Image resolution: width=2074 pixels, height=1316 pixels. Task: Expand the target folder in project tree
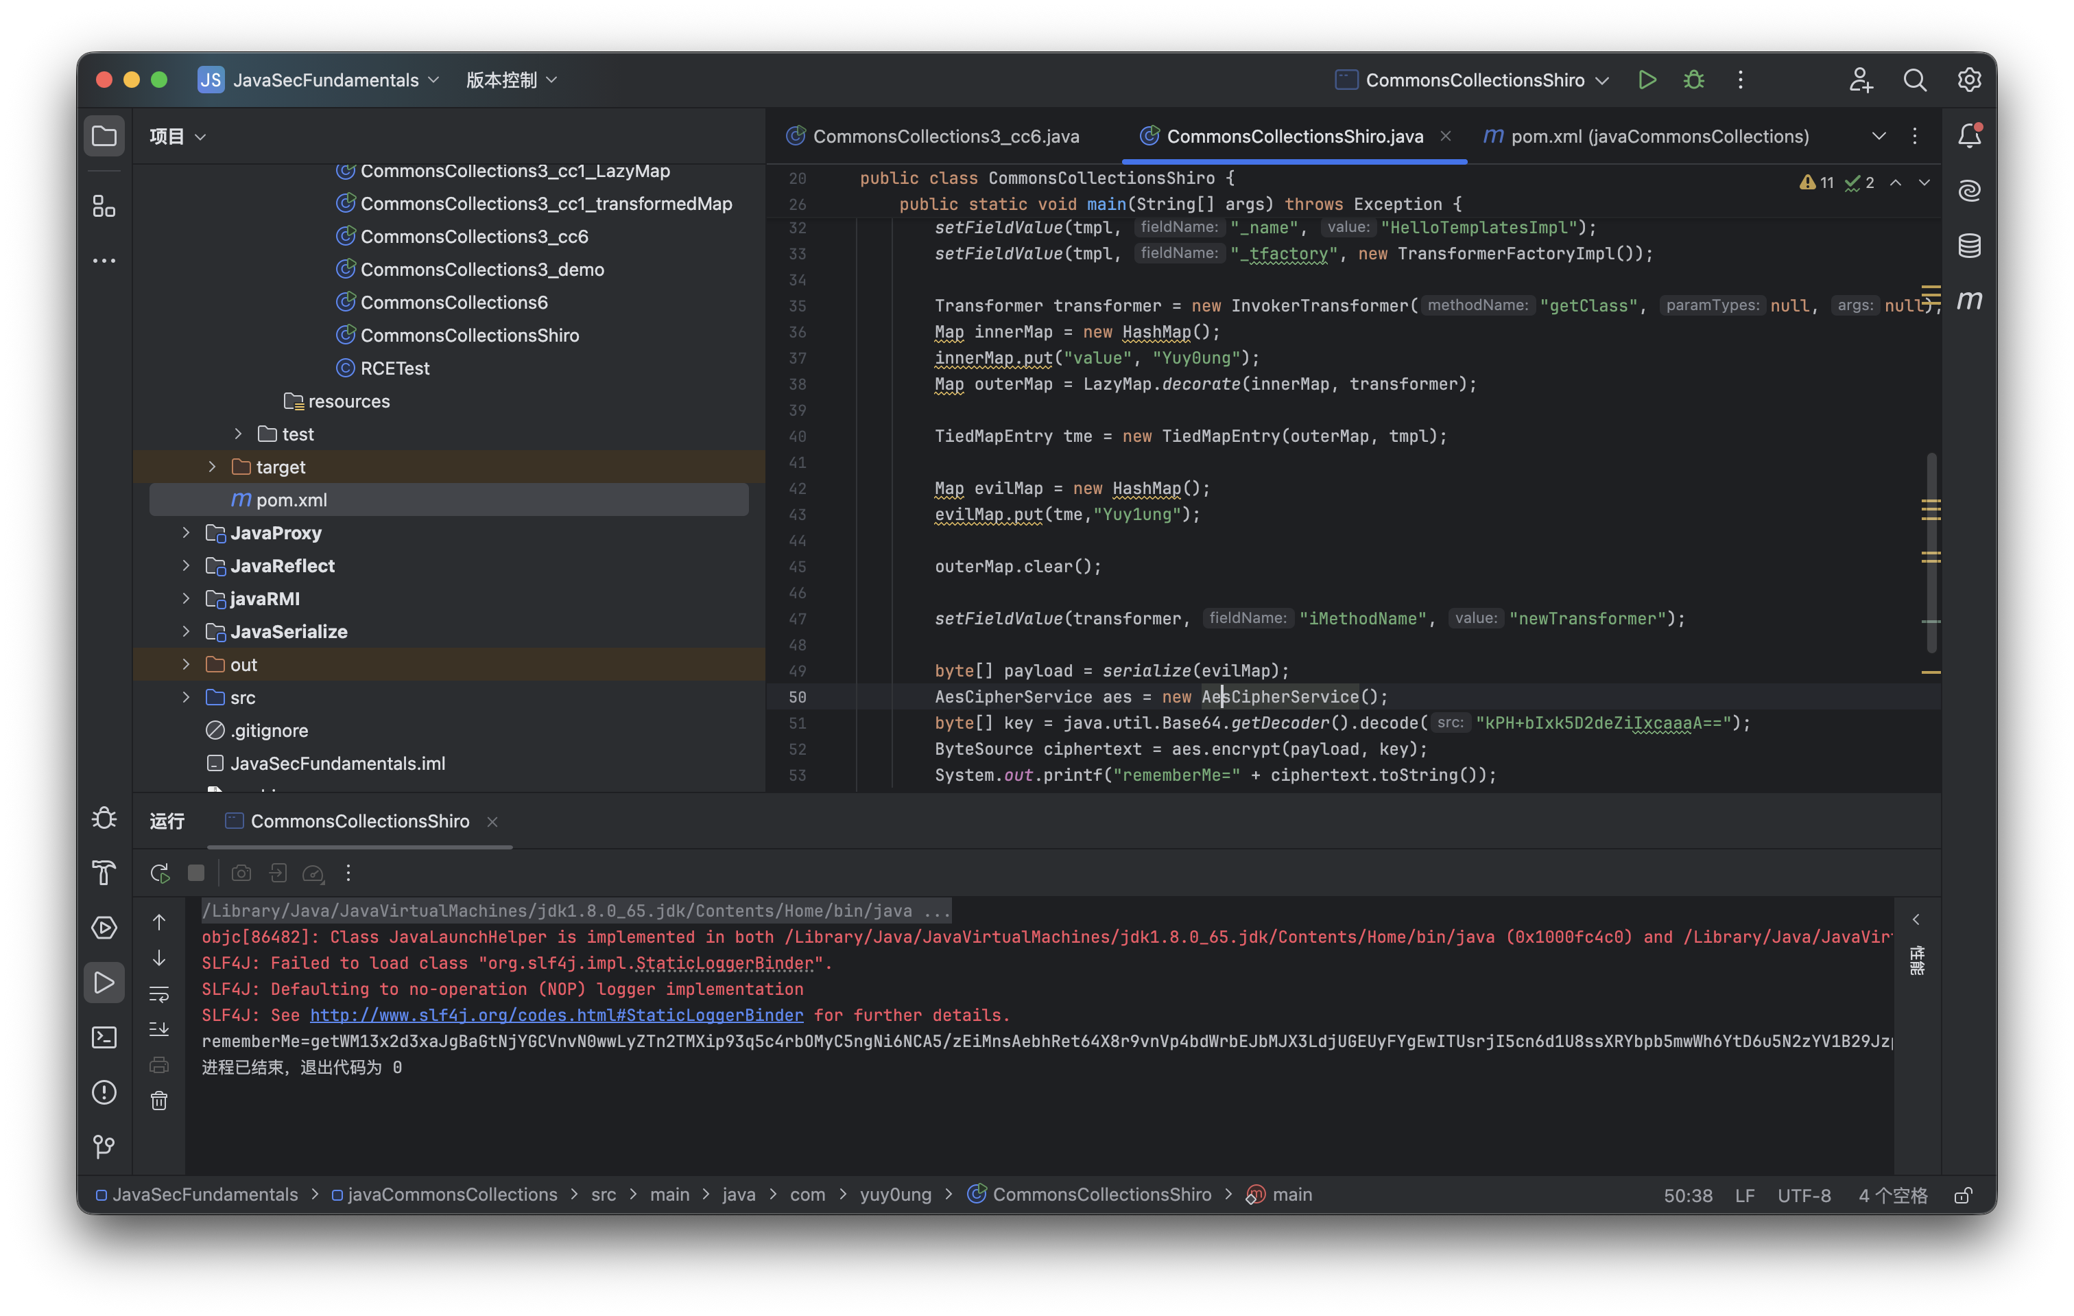tap(212, 467)
